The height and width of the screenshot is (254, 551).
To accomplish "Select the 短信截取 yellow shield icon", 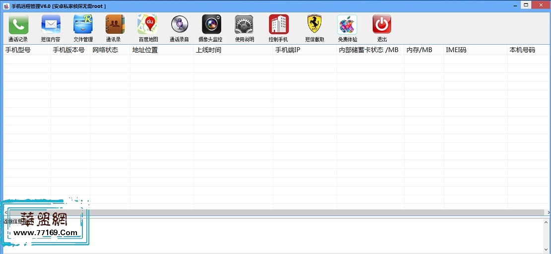I will point(315,25).
